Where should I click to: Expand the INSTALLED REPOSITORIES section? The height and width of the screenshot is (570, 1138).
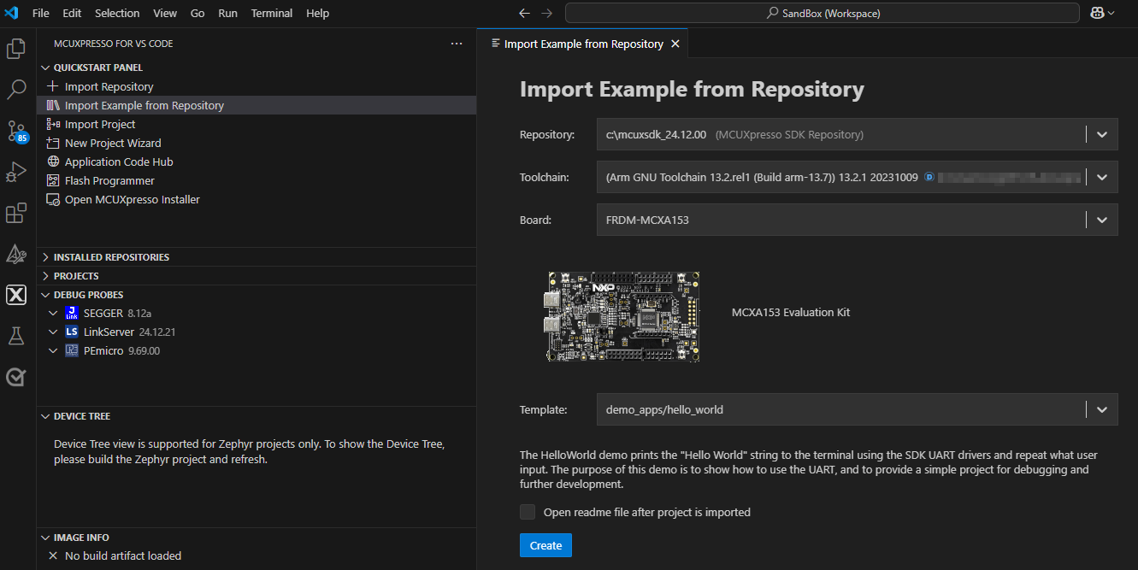point(46,256)
